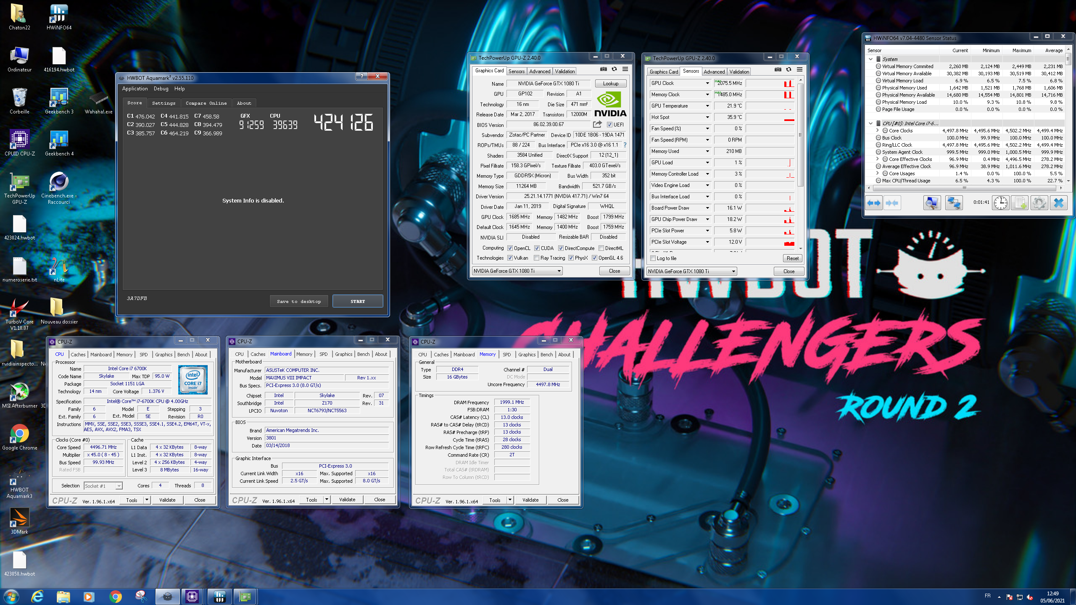The height and width of the screenshot is (605, 1076).
Task: Open Debug menu in HWBOT Aquamark
Action: [x=161, y=89]
